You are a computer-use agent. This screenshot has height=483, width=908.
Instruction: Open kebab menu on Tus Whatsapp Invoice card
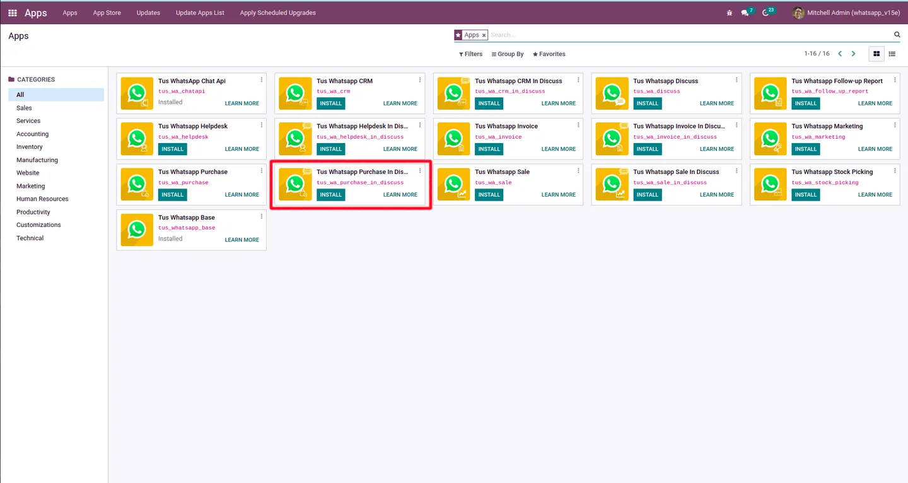click(578, 125)
